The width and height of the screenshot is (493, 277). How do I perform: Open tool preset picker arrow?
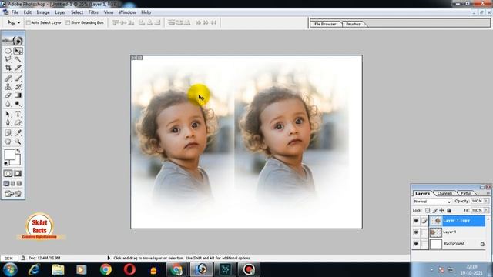(x=18, y=22)
